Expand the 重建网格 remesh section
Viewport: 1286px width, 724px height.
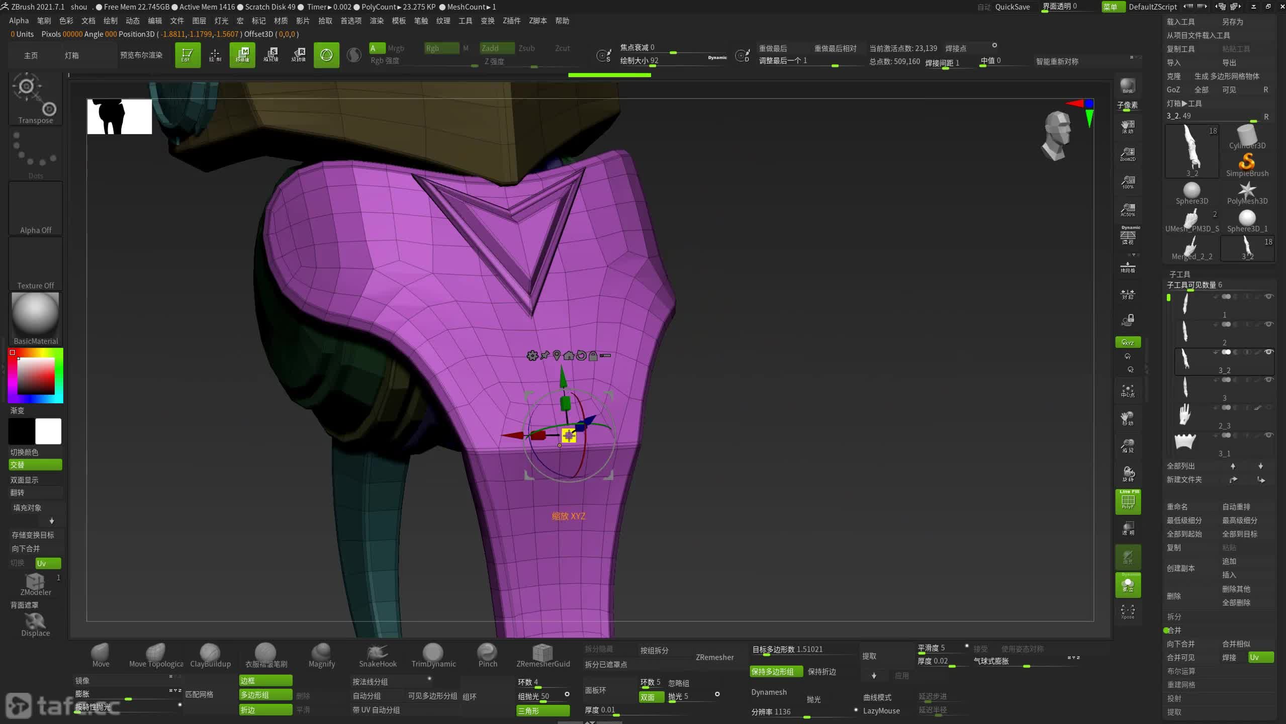click(1181, 685)
